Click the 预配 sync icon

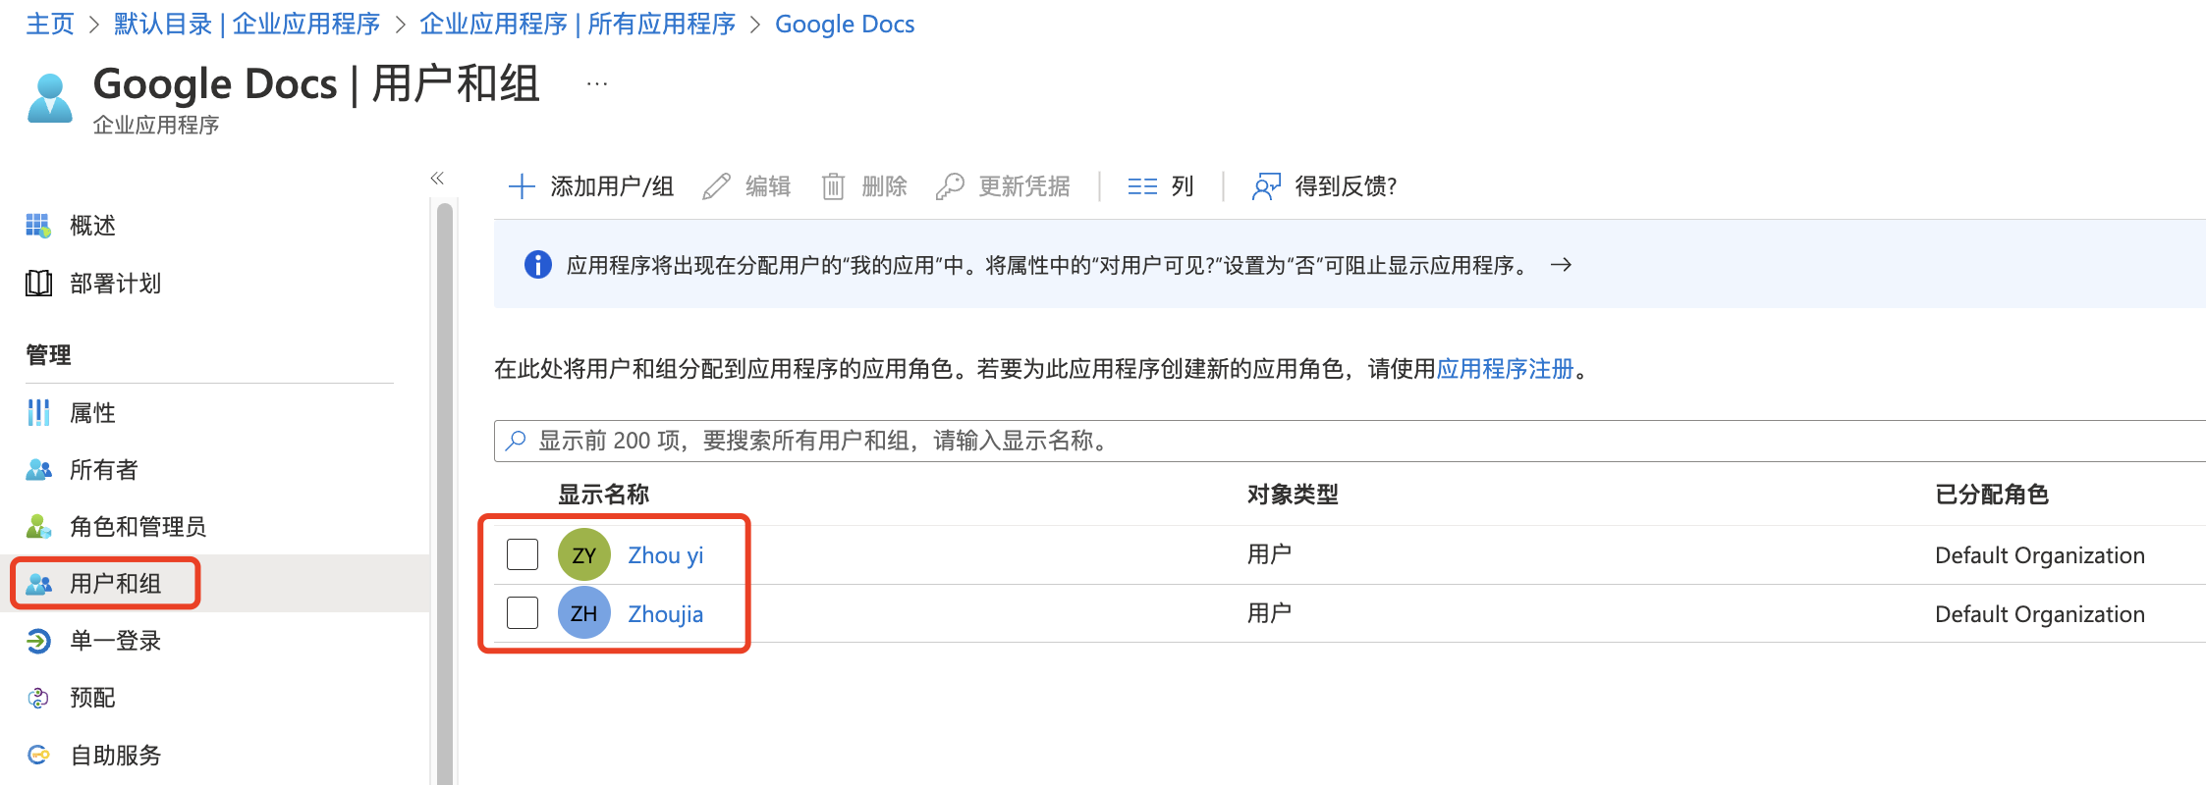pyautogui.click(x=38, y=698)
